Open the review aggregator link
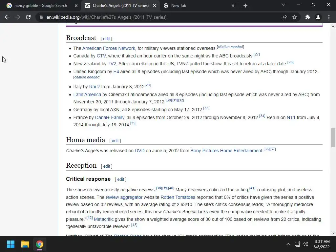Image resolution: width=336 pixels, height=252 pixels. tap(124, 197)
